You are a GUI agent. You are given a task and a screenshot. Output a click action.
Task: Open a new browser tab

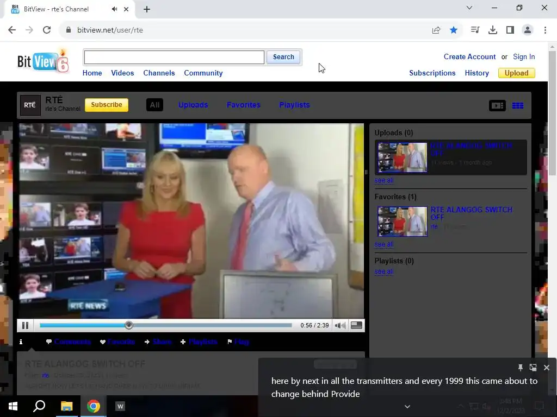pos(147,9)
